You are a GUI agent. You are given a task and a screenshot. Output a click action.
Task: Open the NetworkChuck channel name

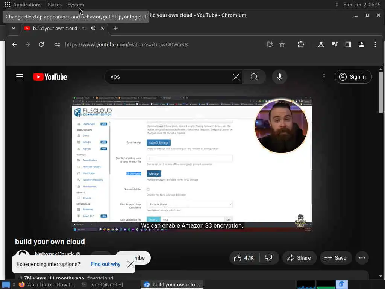coord(54,254)
